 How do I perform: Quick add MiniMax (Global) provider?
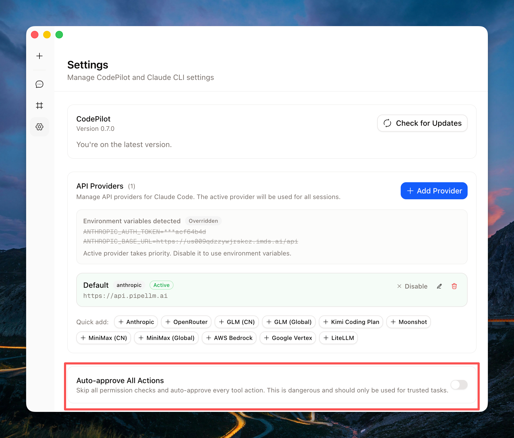pos(166,338)
